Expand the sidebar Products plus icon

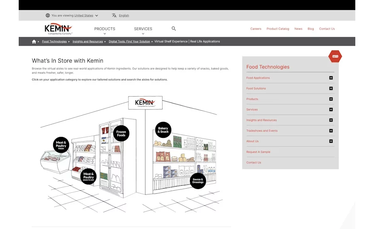tap(331, 99)
